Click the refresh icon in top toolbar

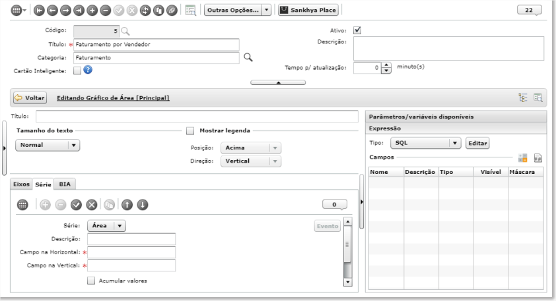point(145,11)
